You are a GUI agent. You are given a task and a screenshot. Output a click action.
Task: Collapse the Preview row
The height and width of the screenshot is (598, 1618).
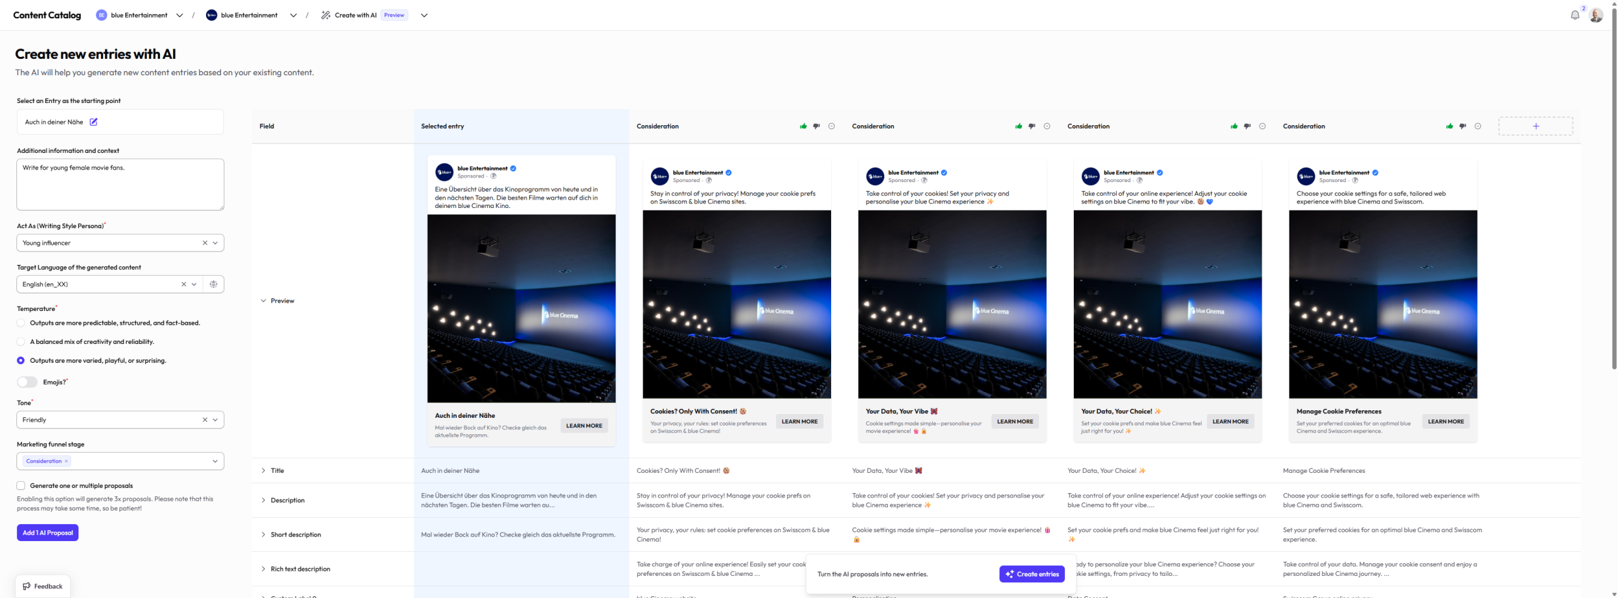click(264, 301)
